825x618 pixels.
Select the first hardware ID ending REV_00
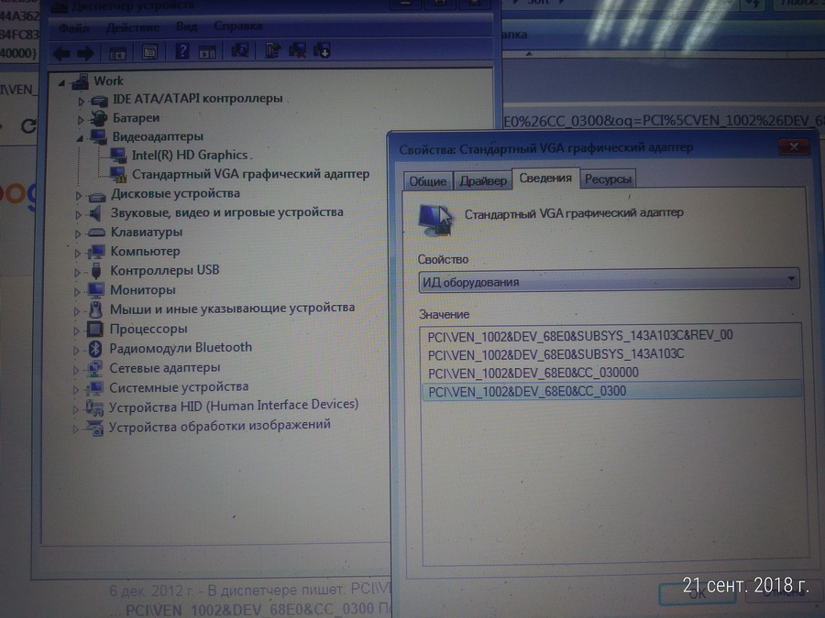coord(579,335)
